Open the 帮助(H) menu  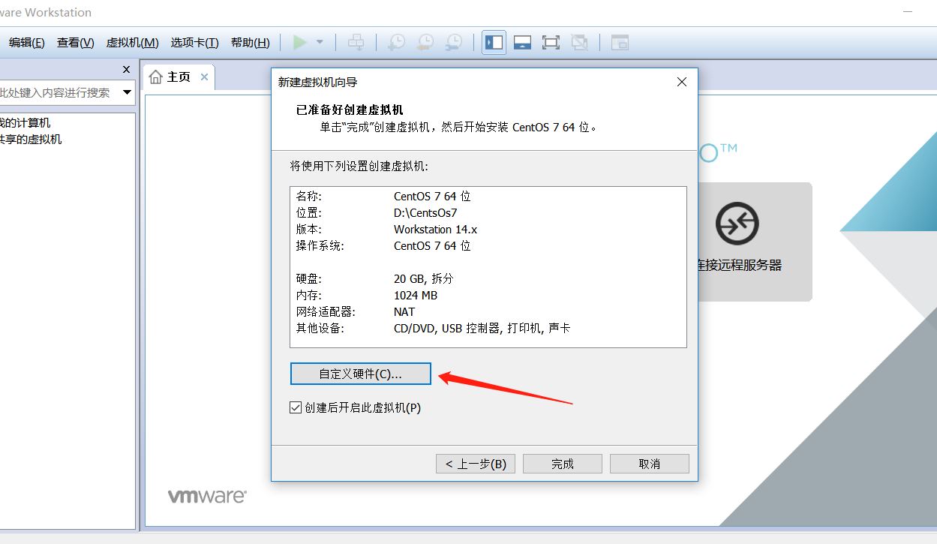tap(251, 43)
